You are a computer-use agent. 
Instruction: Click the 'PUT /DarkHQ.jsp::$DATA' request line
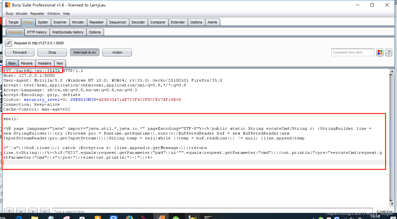(32, 71)
